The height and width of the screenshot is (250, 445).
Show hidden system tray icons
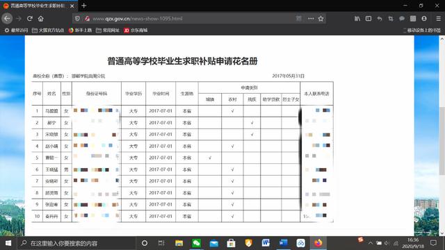coord(371,243)
